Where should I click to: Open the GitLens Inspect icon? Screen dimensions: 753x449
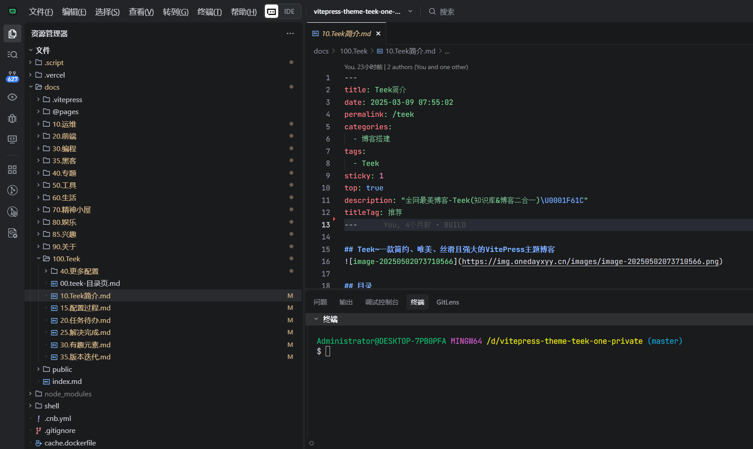[x=13, y=212]
